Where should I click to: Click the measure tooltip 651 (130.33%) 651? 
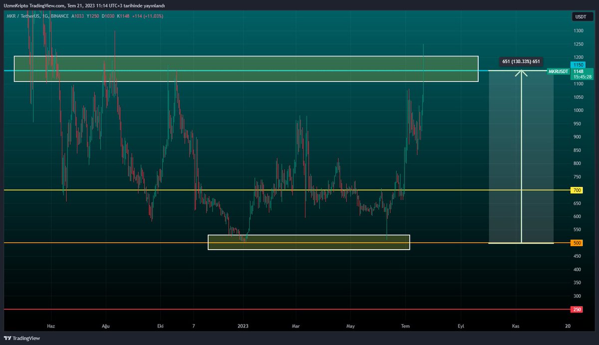coord(521,62)
